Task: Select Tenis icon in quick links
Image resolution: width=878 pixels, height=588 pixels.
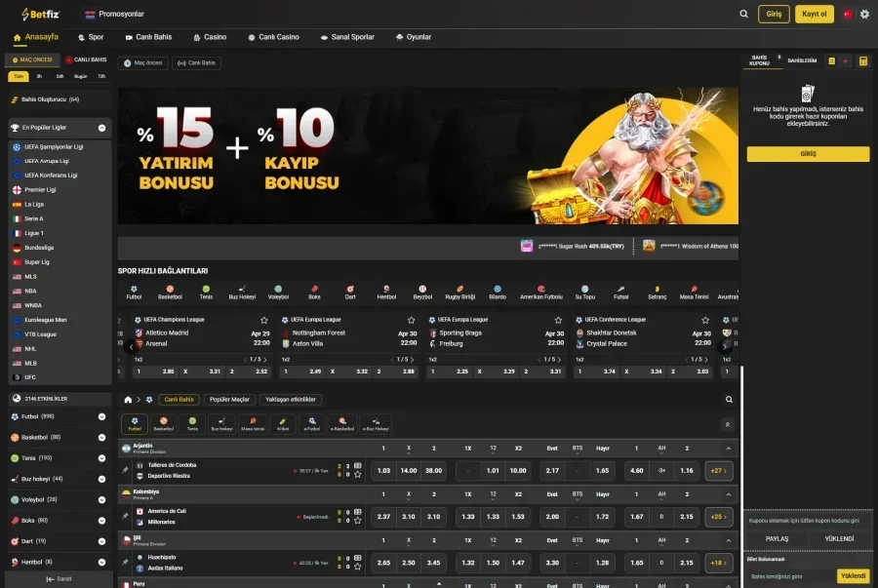Action: [x=206, y=292]
